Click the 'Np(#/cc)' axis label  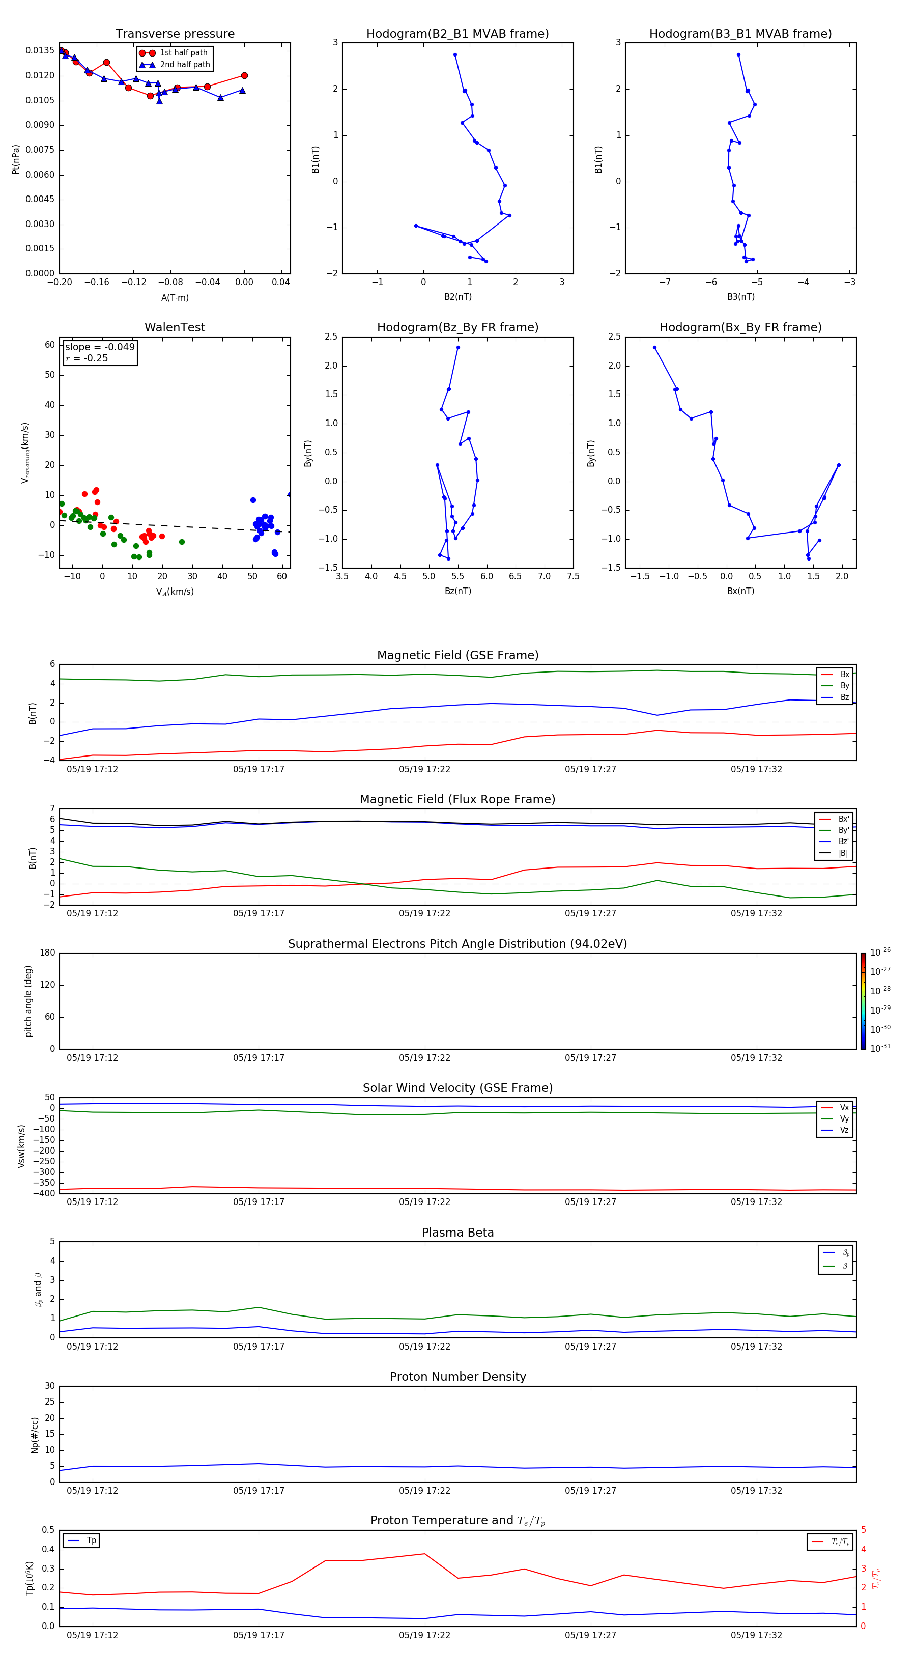(x=35, y=1435)
